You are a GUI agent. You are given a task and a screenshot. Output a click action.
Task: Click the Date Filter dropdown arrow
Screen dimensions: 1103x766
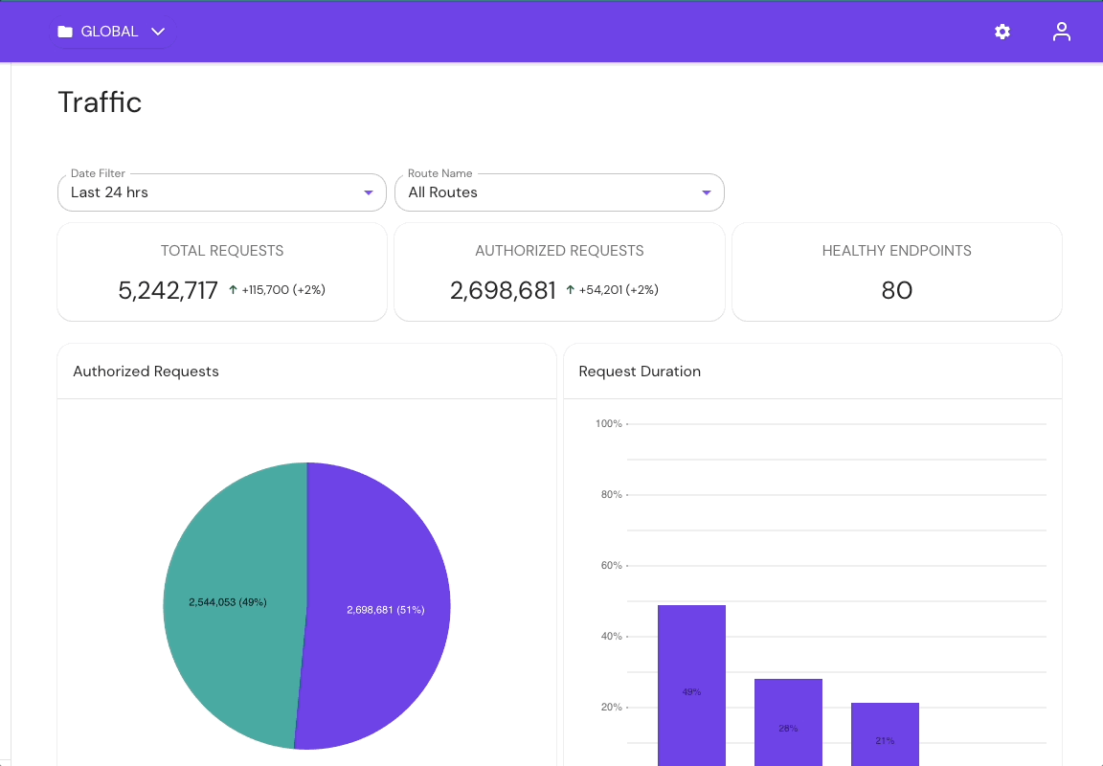pyautogui.click(x=369, y=192)
